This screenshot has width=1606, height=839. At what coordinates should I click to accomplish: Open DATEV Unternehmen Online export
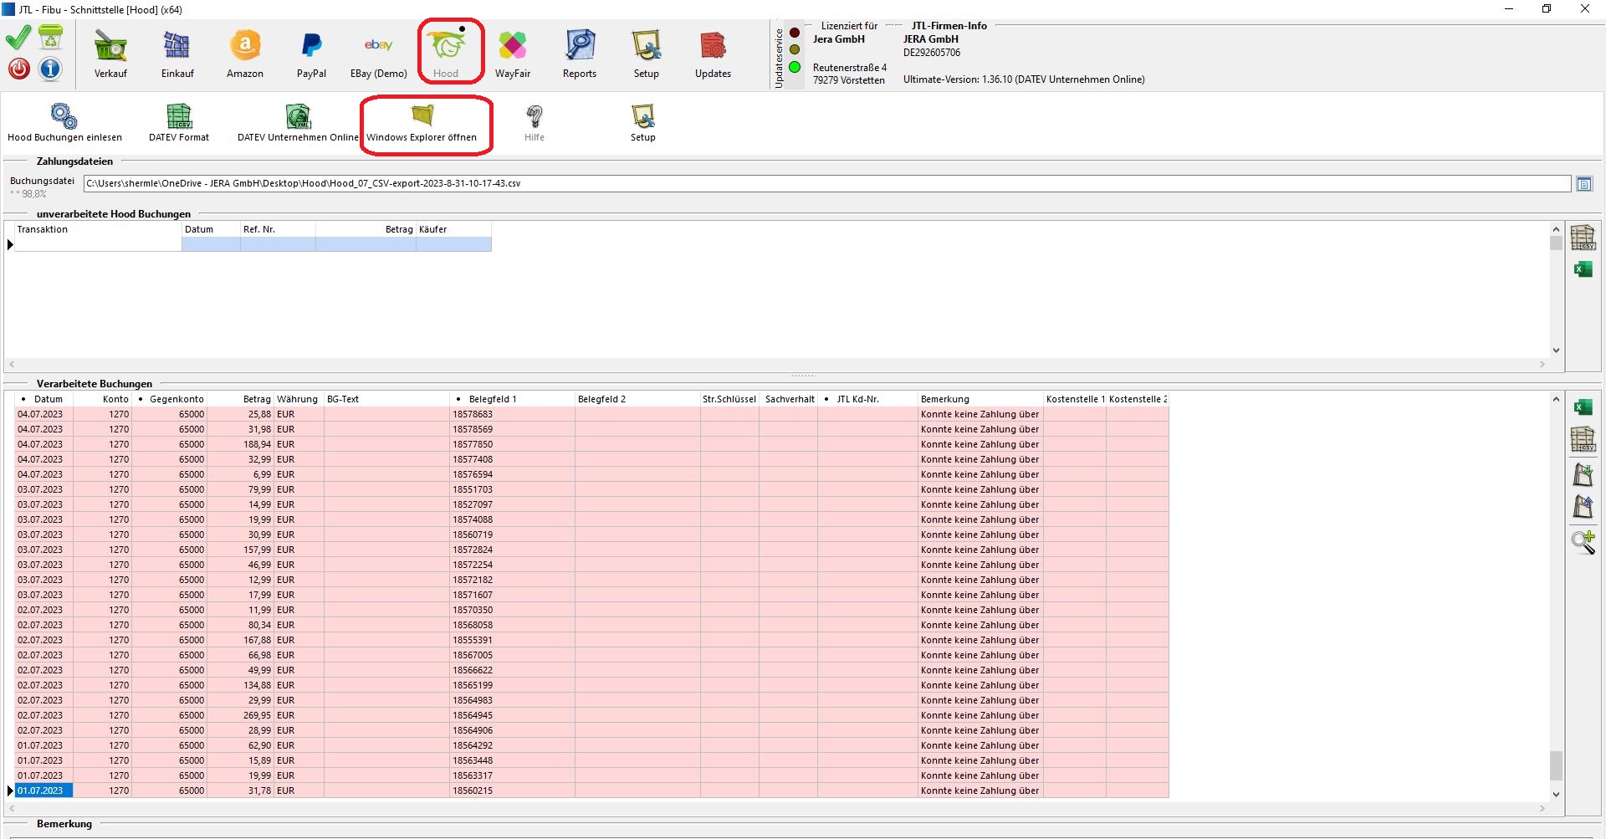coord(298,123)
